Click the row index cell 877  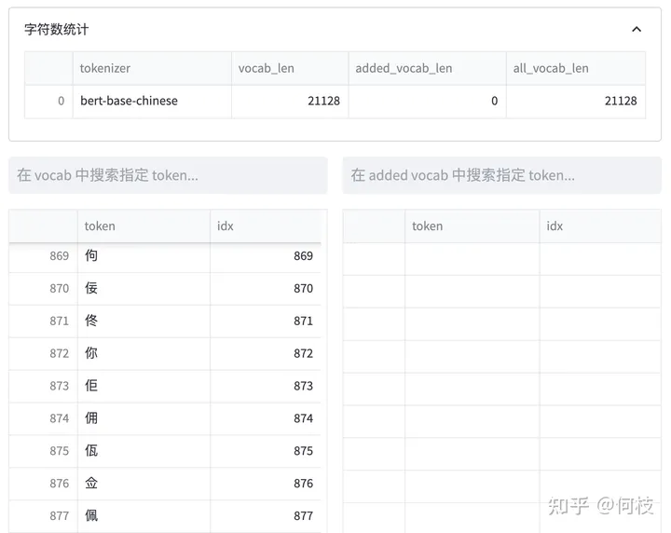click(x=43, y=516)
